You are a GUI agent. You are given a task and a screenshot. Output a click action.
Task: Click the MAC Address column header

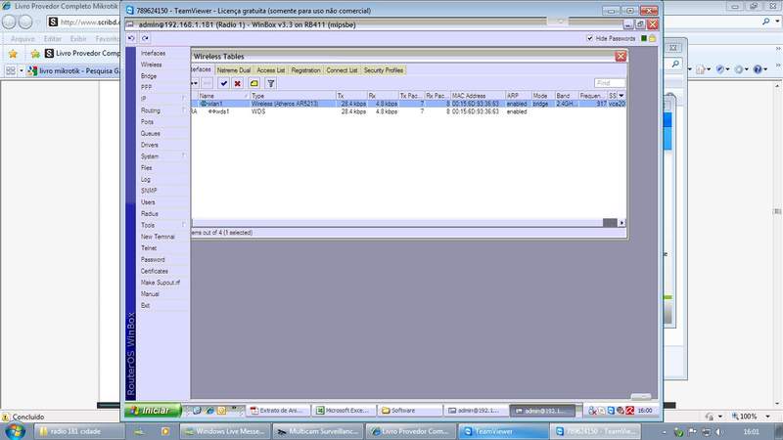tap(478, 95)
